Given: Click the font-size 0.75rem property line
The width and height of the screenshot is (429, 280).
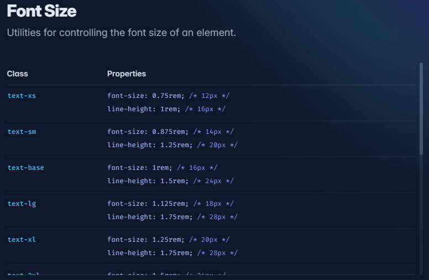Looking at the screenshot, I should (168, 96).
